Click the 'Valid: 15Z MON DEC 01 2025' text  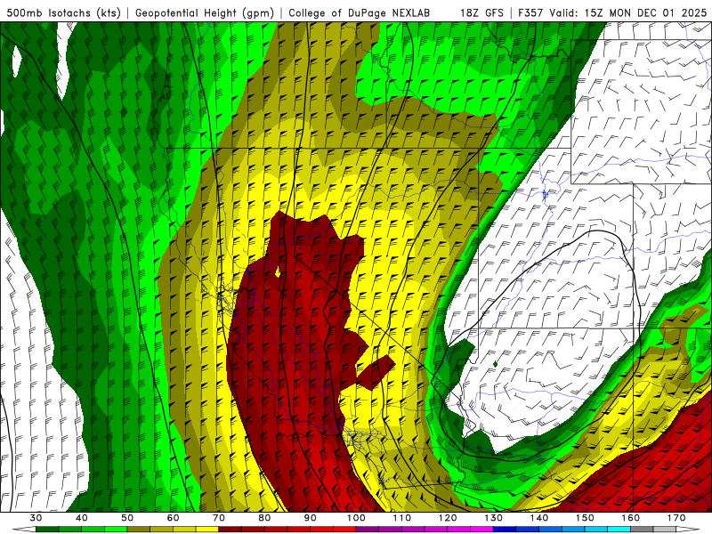click(x=628, y=13)
